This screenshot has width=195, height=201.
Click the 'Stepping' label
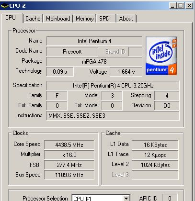[141, 95]
